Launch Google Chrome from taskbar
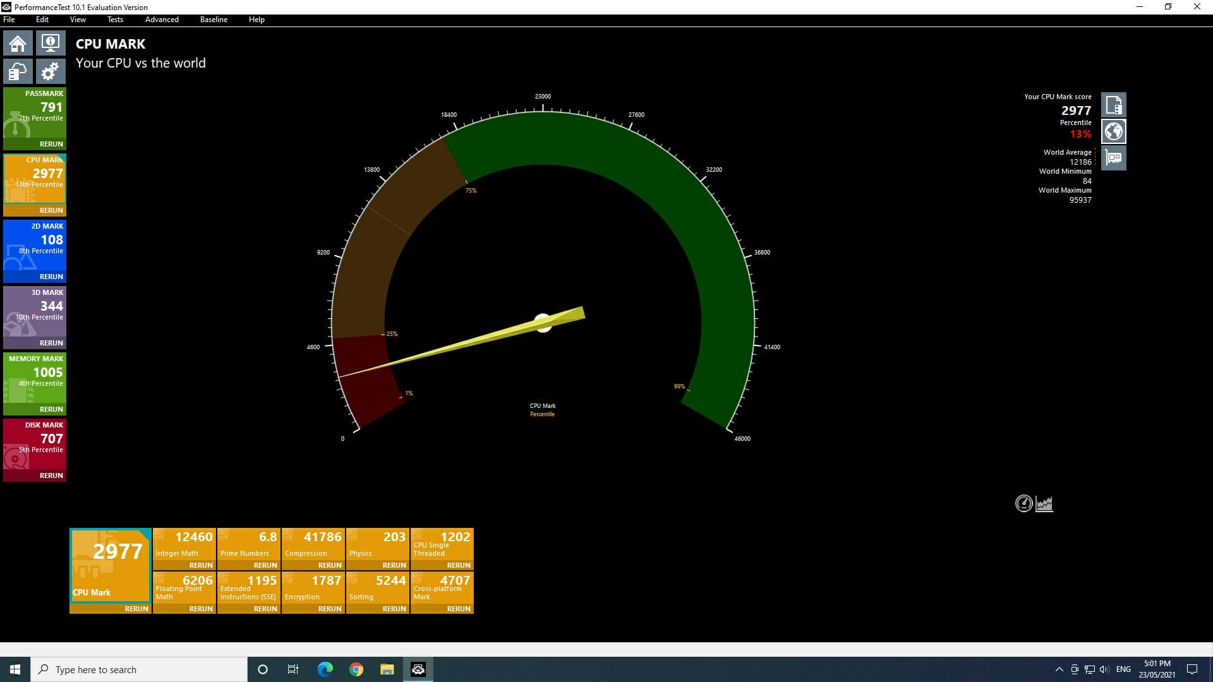 (356, 669)
